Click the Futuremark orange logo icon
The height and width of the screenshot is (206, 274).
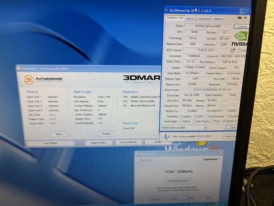[29, 80]
